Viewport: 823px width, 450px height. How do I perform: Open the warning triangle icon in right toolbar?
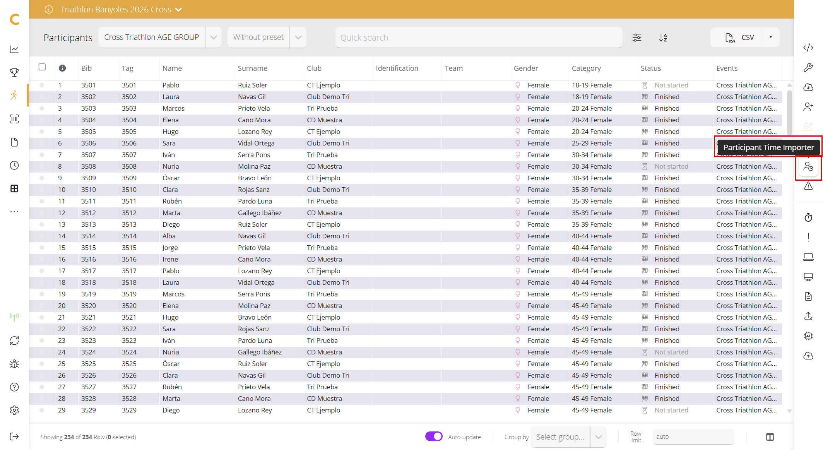tap(808, 186)
